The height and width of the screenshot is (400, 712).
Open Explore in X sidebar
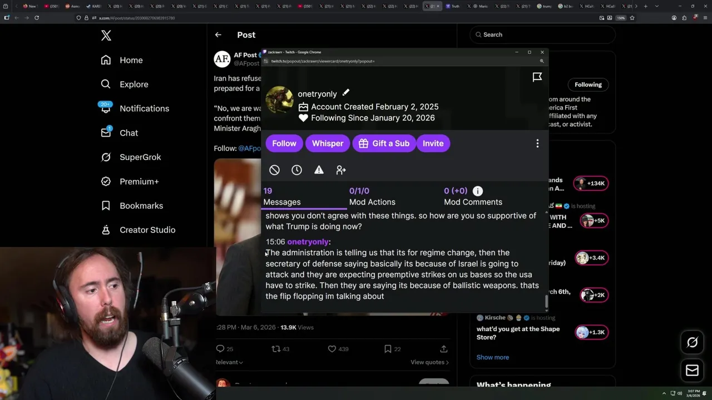point(125,84)
